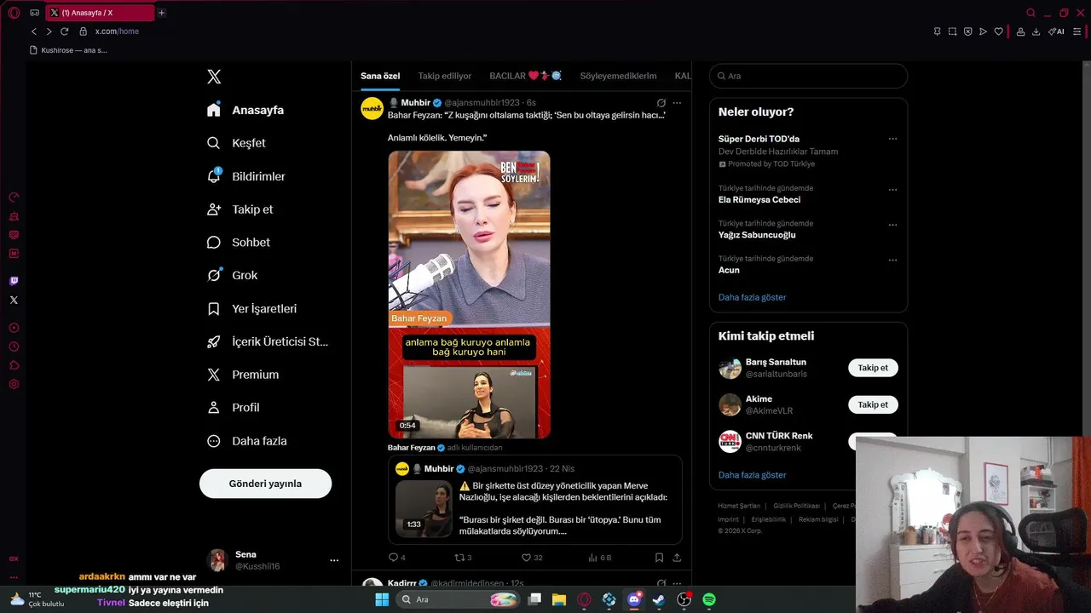Click the address bar x.com/home
1091x613 pixels.
(x=117, y=32)
